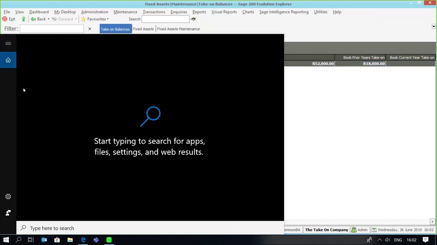437x245 pixels.
Task: Open Microsoft Teams from the taskbar
Action: 96,240
